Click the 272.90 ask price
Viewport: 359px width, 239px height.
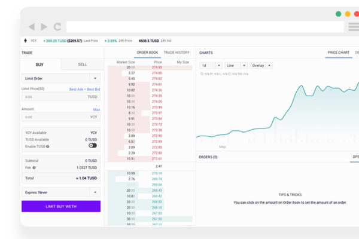157,136
